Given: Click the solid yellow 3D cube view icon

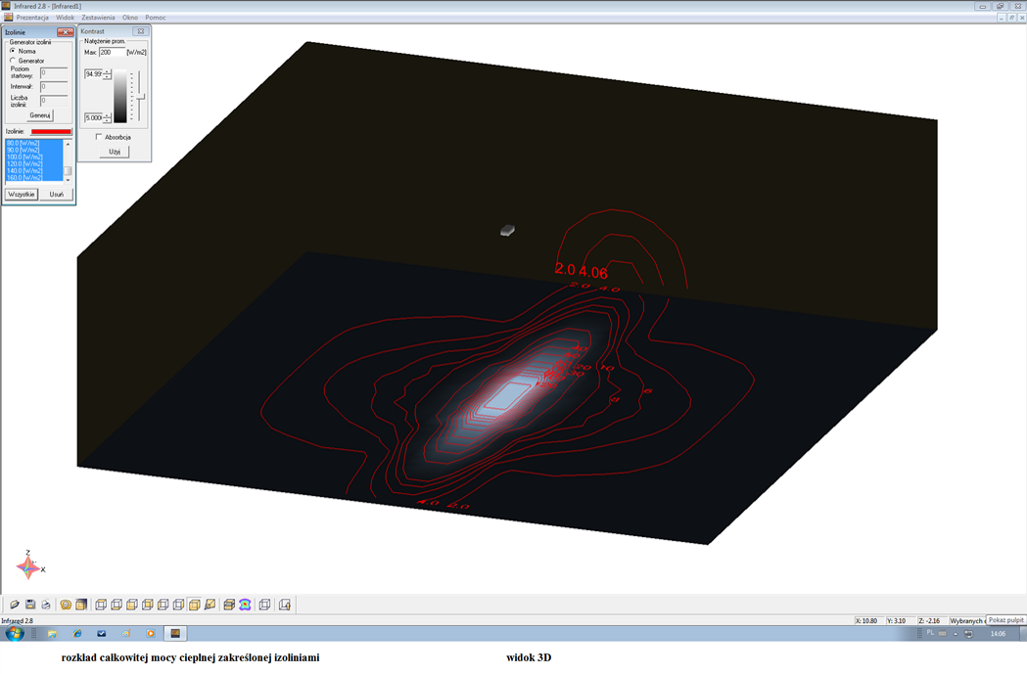Looking at the screenshot, I should click(195, 605).
